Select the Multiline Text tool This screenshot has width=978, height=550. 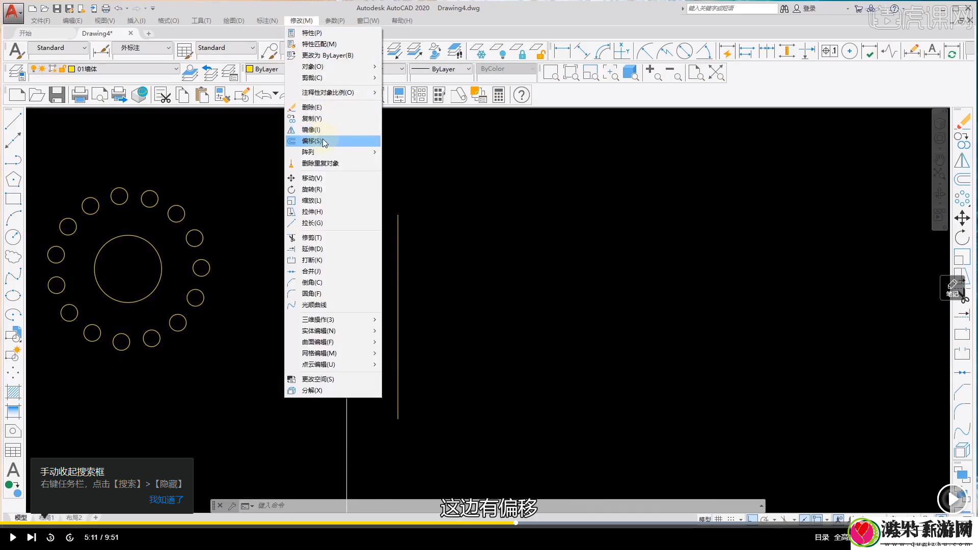(x=13, y=470)
